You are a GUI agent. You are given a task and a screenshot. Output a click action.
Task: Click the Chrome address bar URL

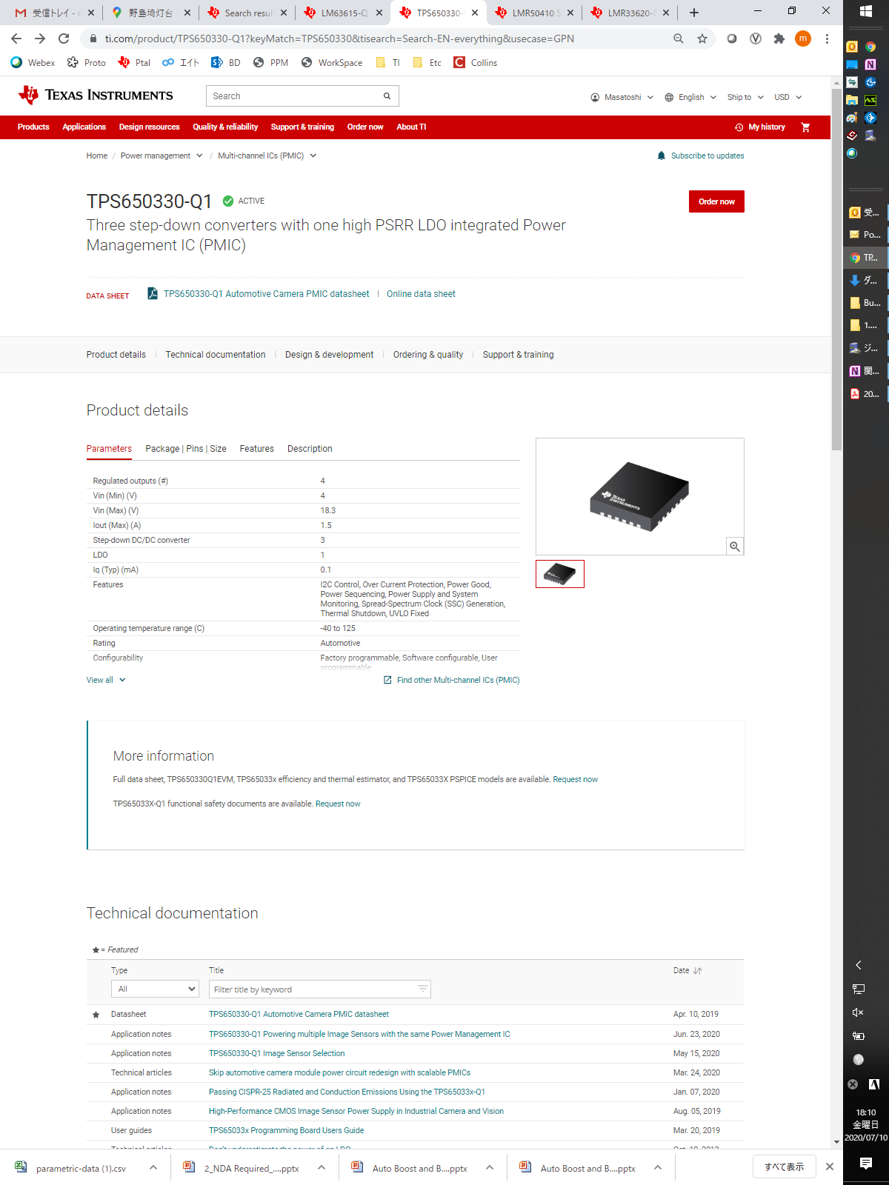[339, 39]
